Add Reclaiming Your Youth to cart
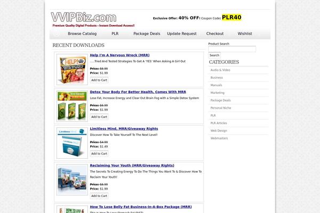 pos(99,196)
